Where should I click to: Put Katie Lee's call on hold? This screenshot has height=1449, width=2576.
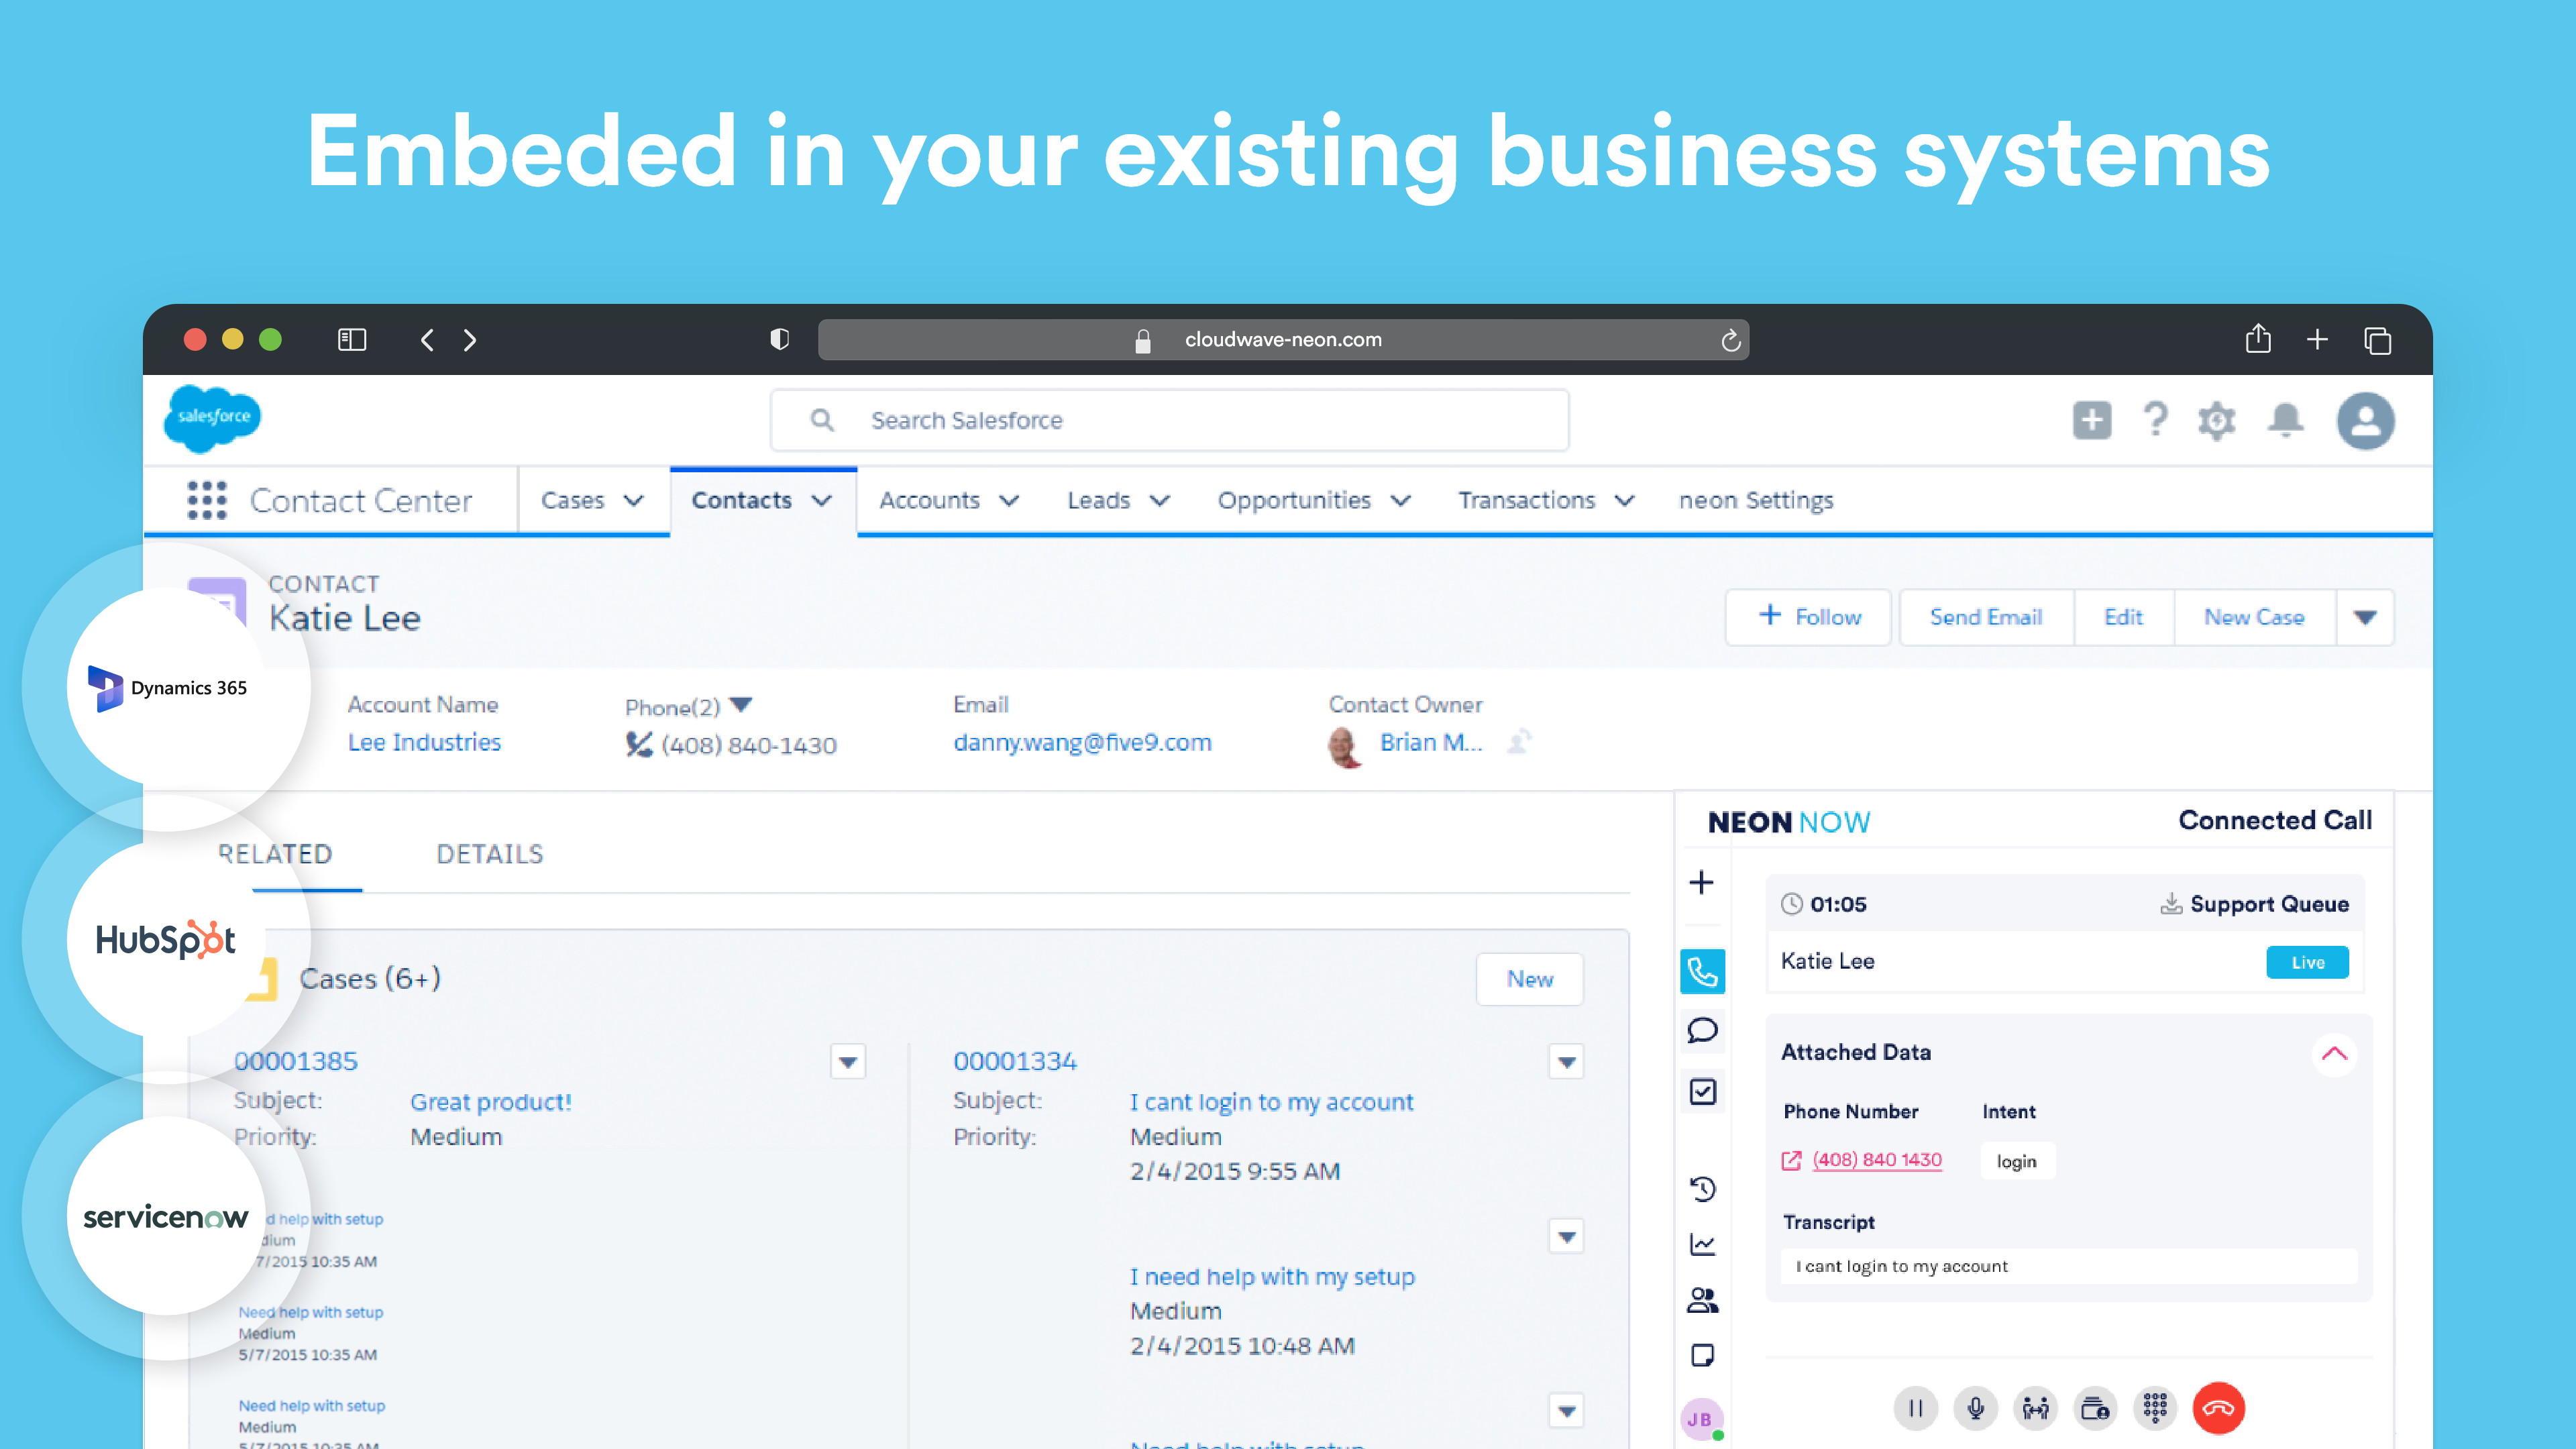[x=1916, y=1408]
